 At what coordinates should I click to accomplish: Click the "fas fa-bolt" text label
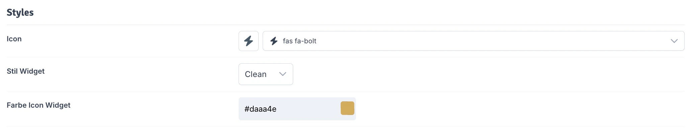click(x=299, y=41)
